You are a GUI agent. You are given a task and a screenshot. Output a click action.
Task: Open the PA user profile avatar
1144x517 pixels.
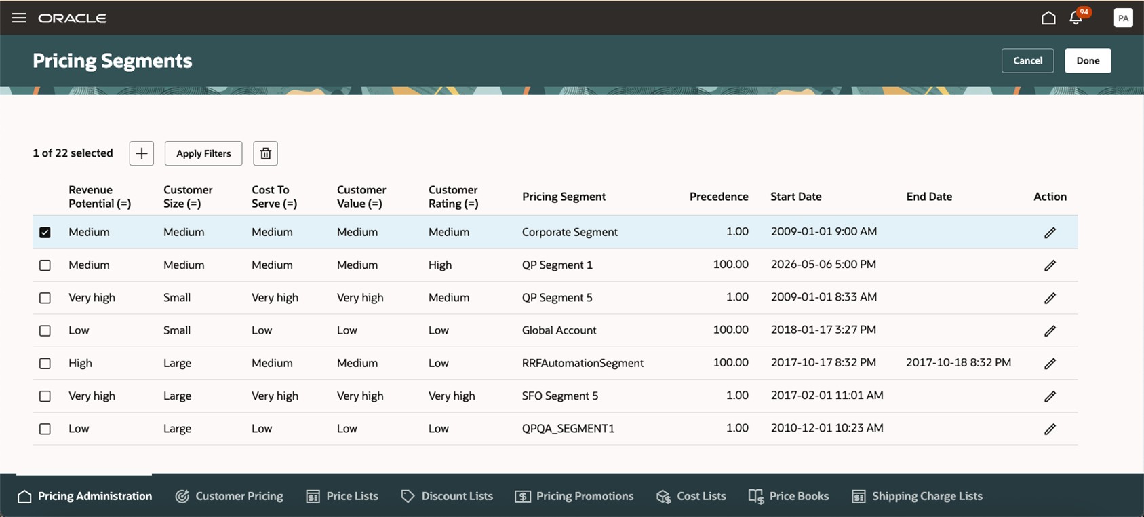(x=1123, y=18)
